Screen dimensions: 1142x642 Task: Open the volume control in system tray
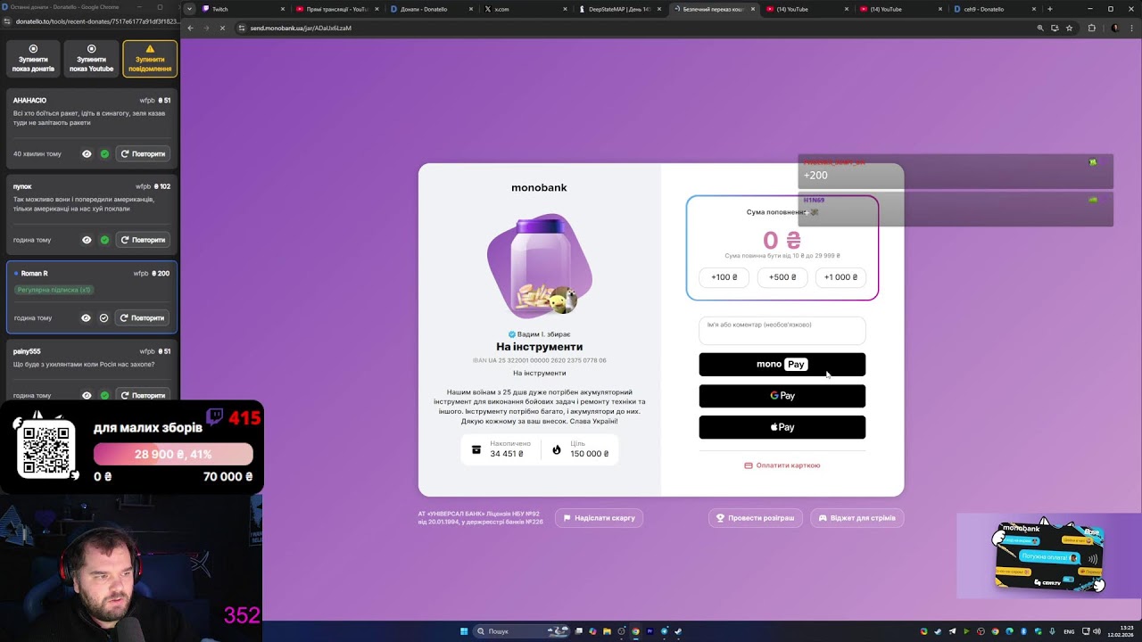(x=1095, y=631)
